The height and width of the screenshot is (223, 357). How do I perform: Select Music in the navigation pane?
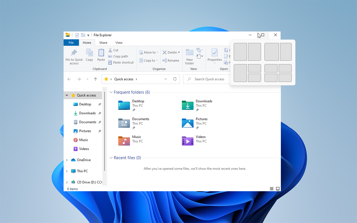[x=83, y=140]
